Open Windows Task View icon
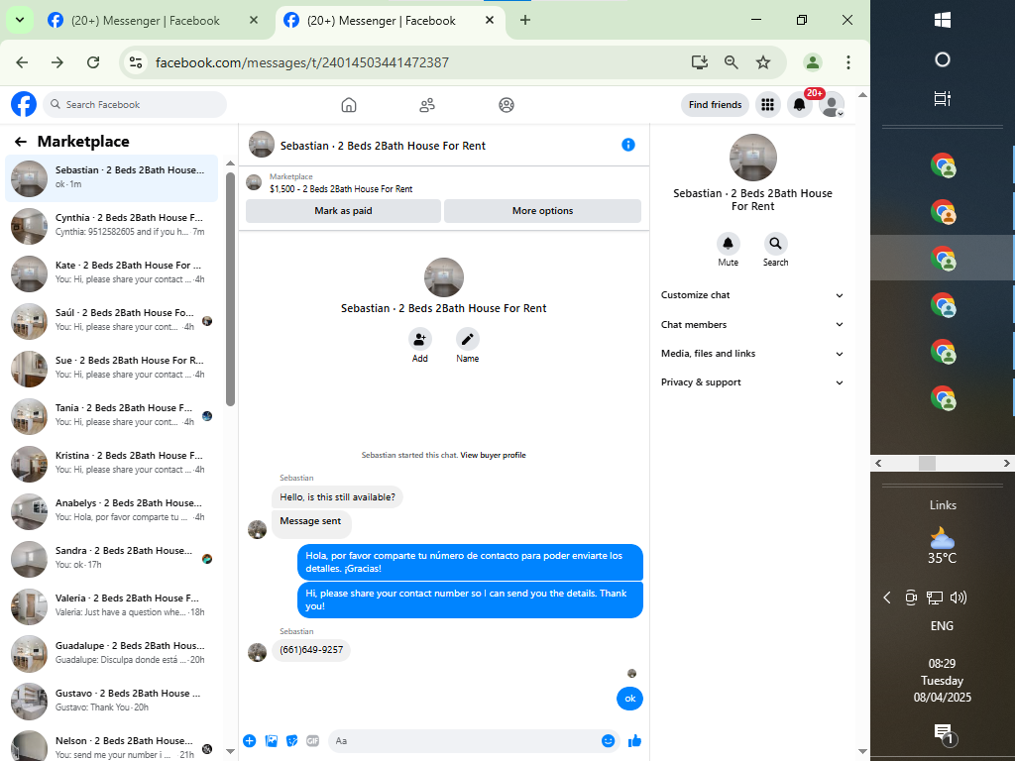1015x761 pixels. point(943,99)
